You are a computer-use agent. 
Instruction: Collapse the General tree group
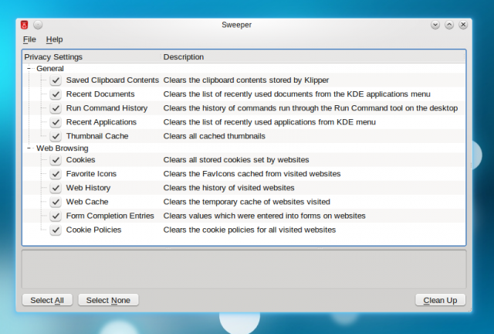(x=29, y=69)
